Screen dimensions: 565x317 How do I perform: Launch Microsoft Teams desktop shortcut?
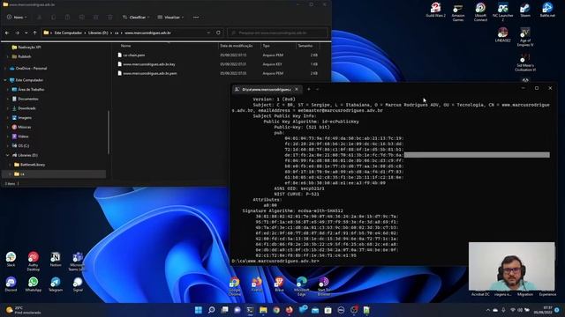78,262
